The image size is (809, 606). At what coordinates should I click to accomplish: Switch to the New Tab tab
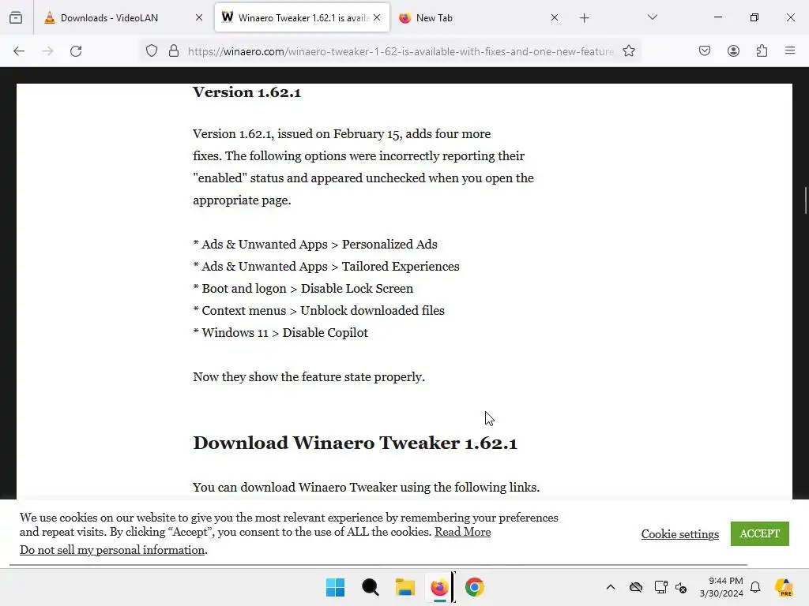click(478, 17)
